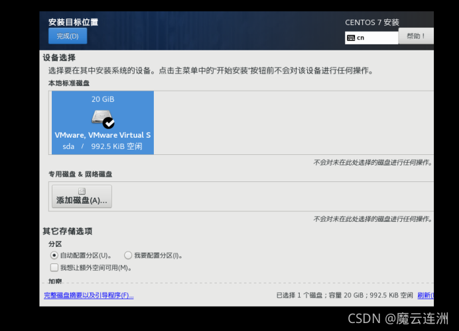Select the 20 GiB VMware sda disk
This screenshot has height=331, width=459.
point(103,122)
